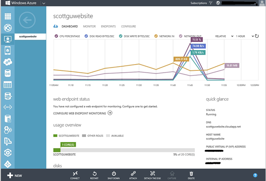The image size is (266, 181).
Task: Switch to the Dashboard tab
Action: coord(70,27)
